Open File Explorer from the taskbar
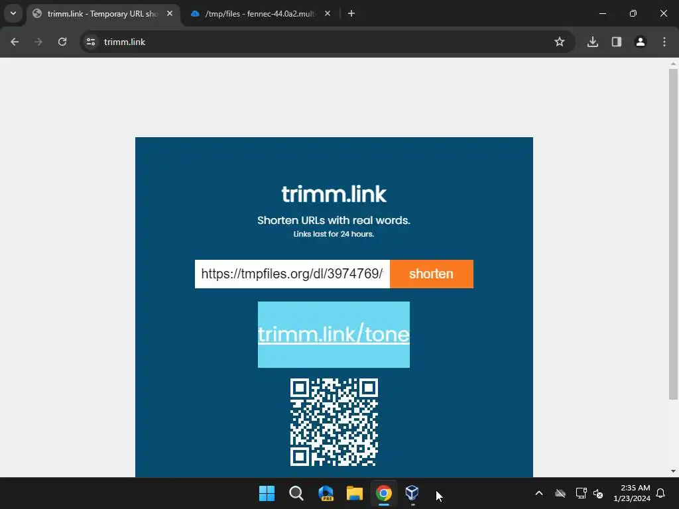Viewport: 679px width, 509px height. [x=355, y=493]
